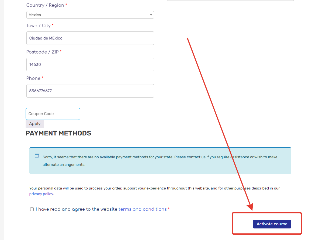This screenshot has width=312, height=240.
Task: Click into the Phone number field
Action: tap(90, 91)
